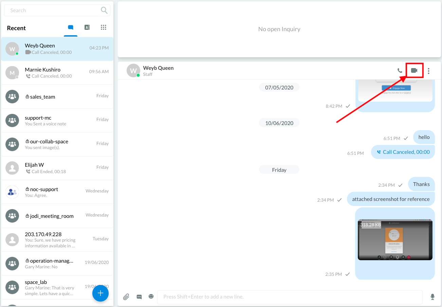Viewport: 442px width, 307px height.
Task: Open the Engage Now image attachment
Action: [395, 90]
